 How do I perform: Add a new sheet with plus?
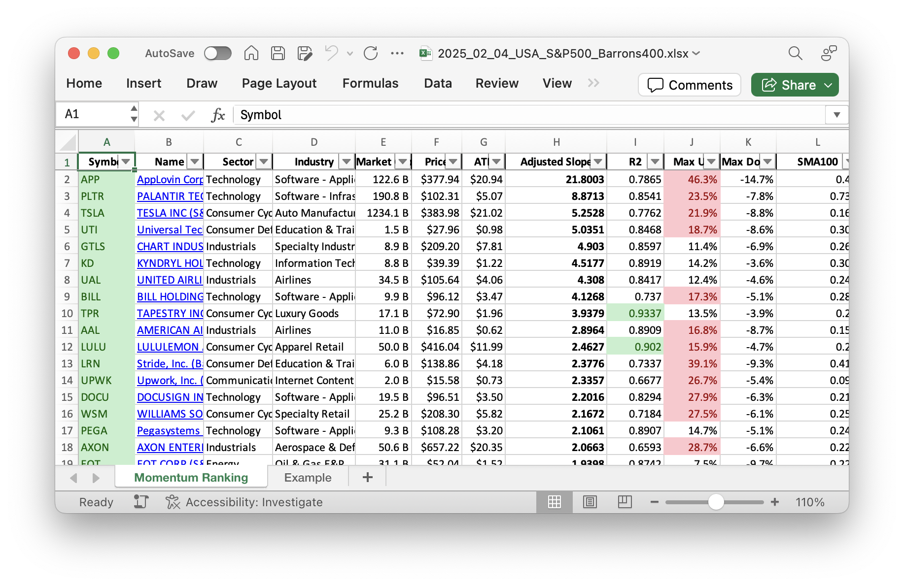coord(368,477)
